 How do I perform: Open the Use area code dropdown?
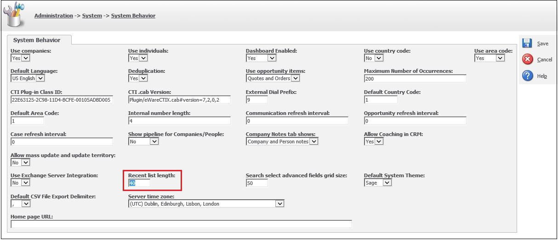(x=490, y=58)
